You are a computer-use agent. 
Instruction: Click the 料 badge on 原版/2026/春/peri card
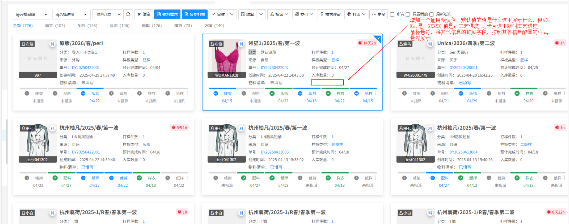click(53, 44)
